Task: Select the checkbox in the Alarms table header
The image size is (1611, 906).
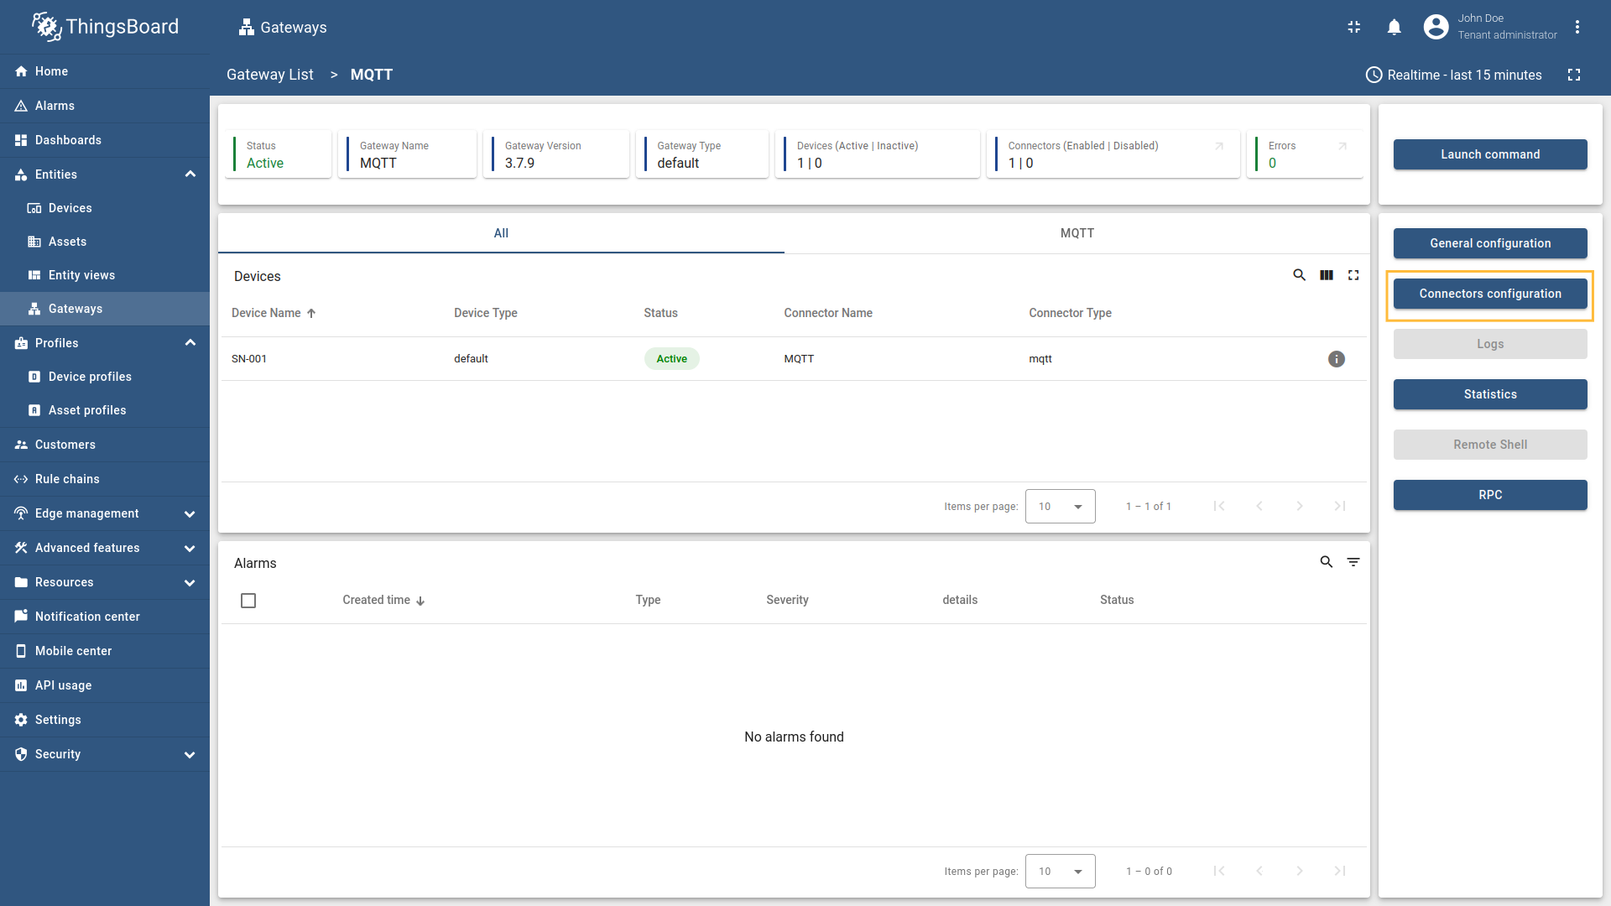Action: 248,601
